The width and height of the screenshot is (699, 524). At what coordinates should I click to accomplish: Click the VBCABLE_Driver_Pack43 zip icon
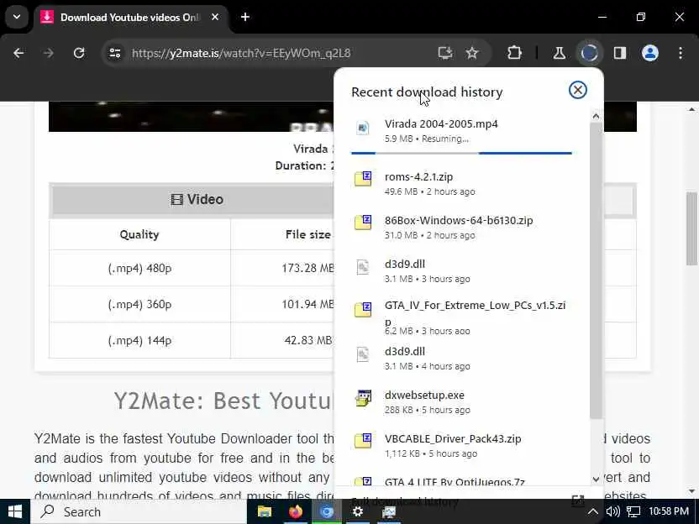coord(363,441)
